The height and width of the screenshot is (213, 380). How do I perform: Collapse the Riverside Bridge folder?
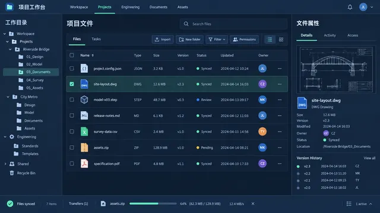[x=11, y=49]
